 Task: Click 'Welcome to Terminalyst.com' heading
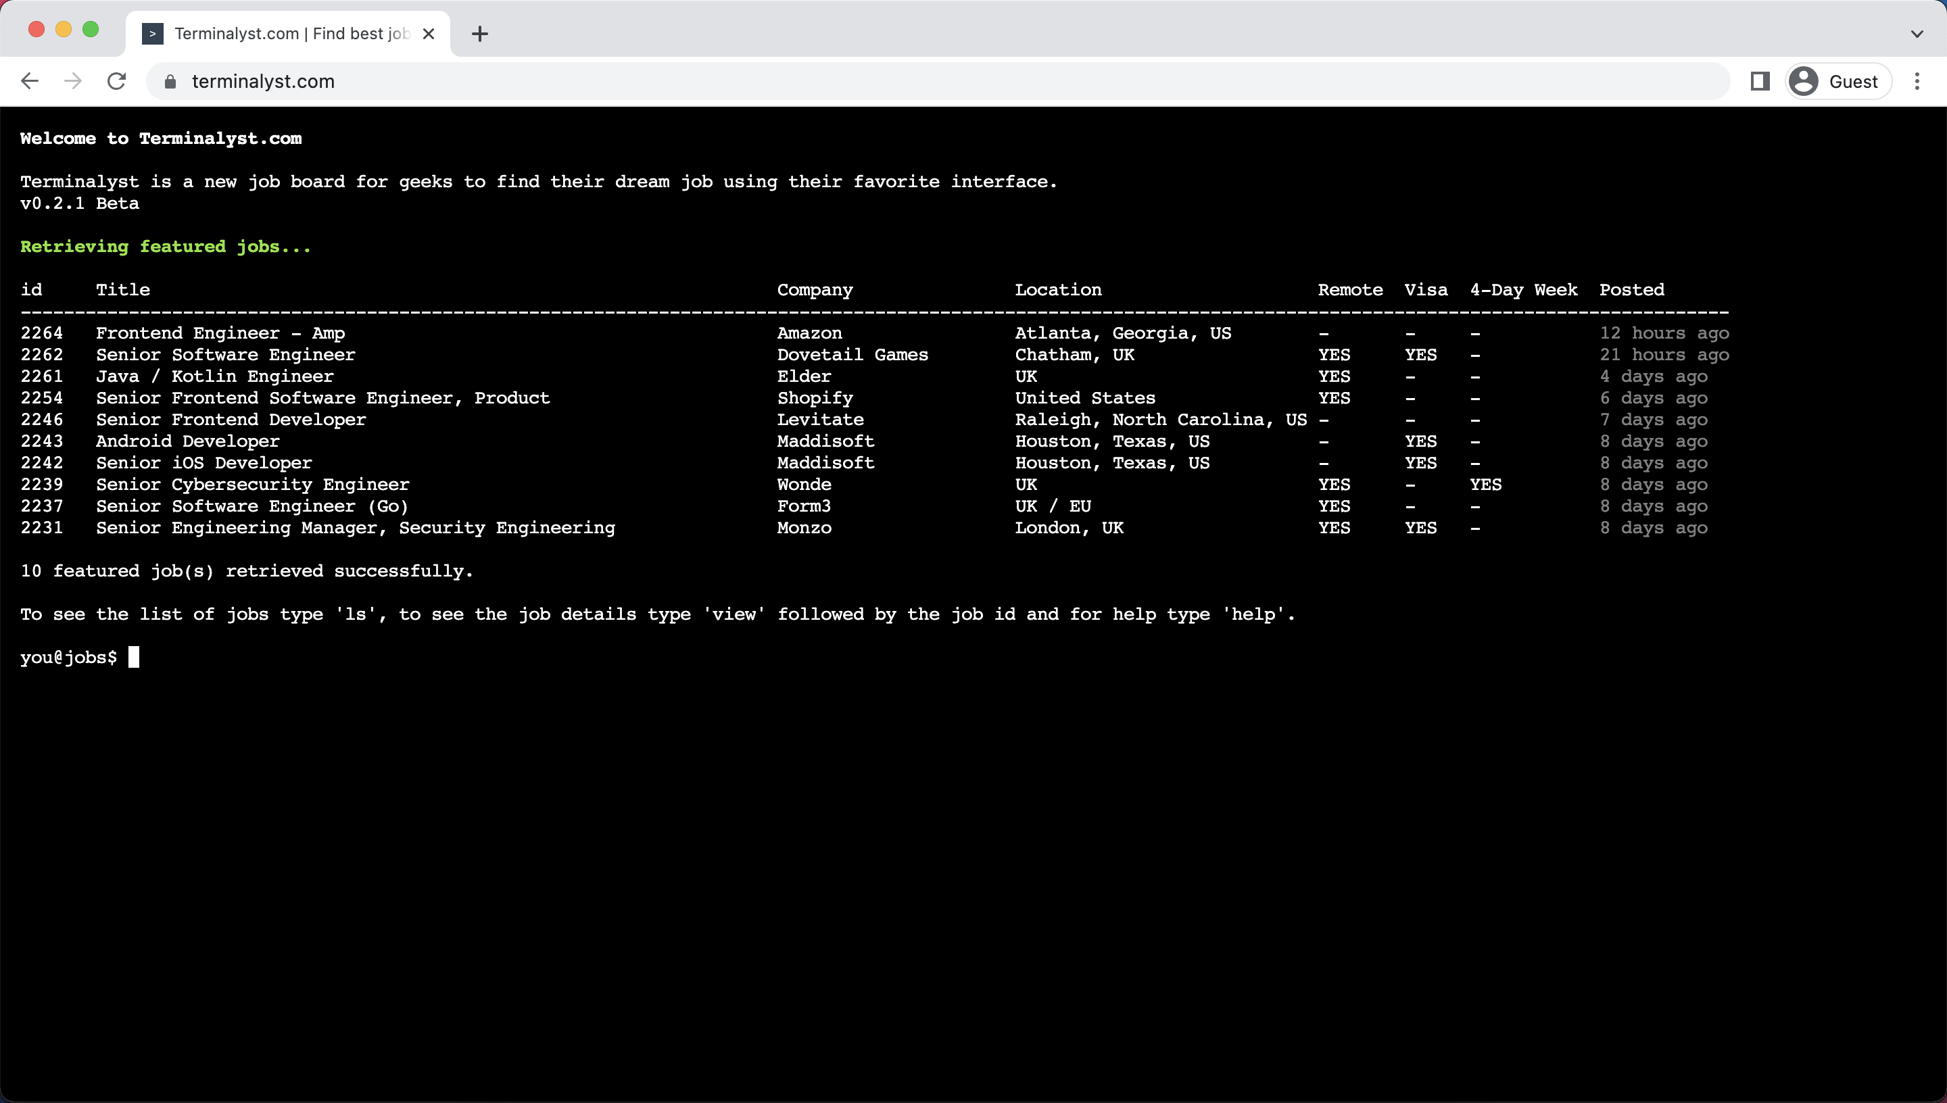point(161,138)
